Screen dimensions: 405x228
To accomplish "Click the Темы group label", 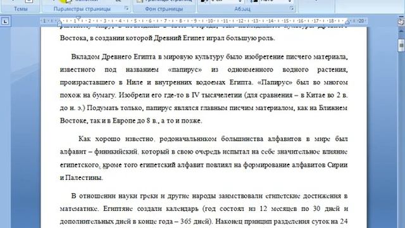I will click(20, 9).
